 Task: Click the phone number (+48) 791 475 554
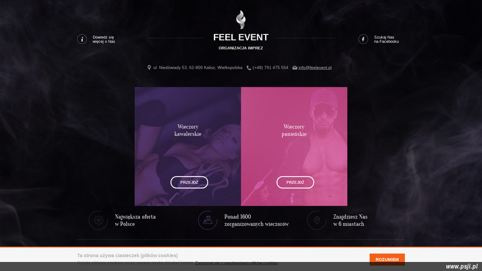coord(271,67)
